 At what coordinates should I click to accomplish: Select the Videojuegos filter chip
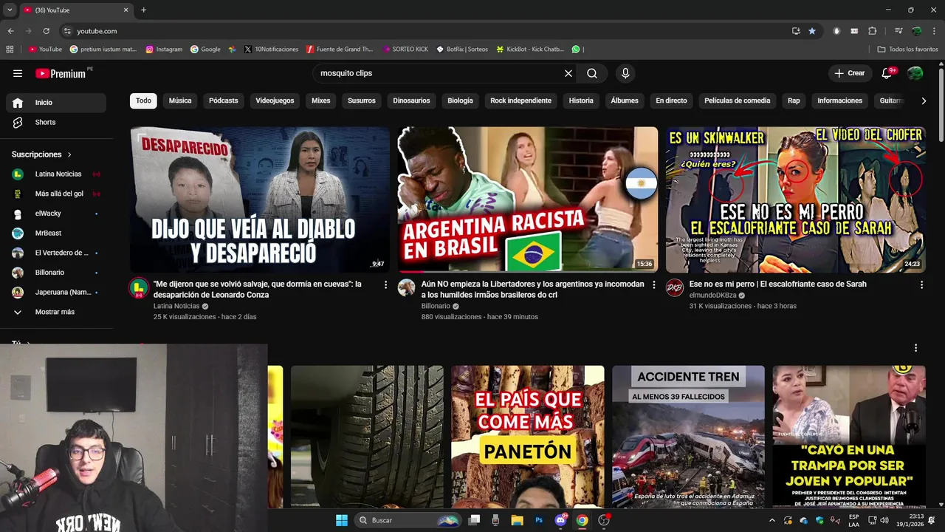[x=275, y=100]
